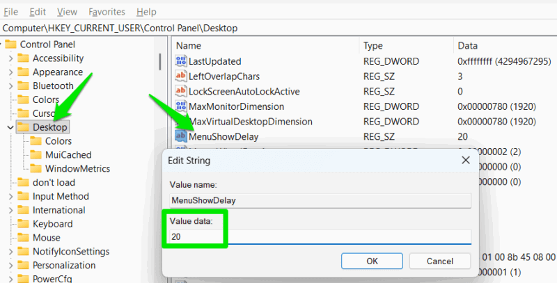This screenshot has height=283, width=557.
Task: Expand the Personalization key
Action: pos(10,265)
